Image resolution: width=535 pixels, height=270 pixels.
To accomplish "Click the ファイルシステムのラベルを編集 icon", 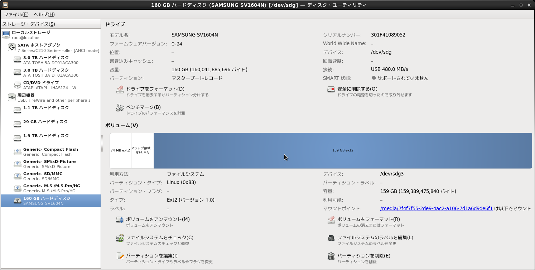I will pos(331,238).
